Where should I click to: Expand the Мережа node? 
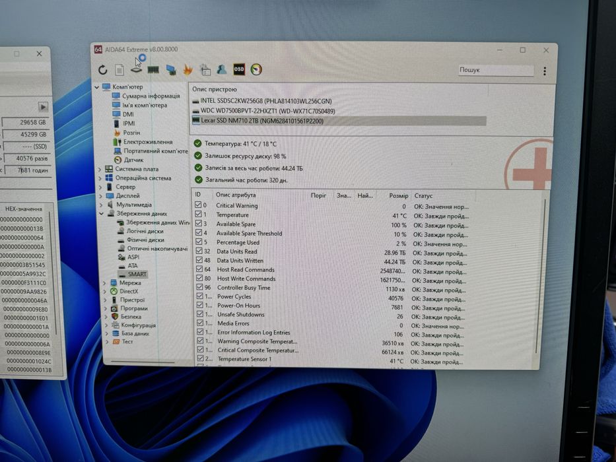tap(104, 283)
